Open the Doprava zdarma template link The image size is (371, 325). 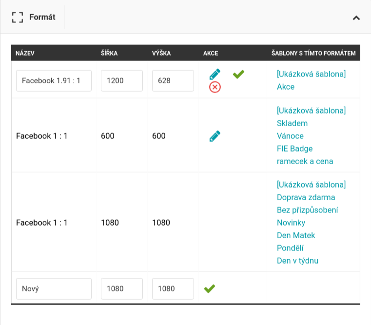point(306,197)
